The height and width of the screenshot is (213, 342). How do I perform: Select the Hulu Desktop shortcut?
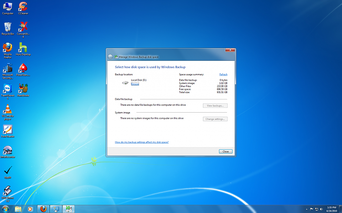pos(23,49)
